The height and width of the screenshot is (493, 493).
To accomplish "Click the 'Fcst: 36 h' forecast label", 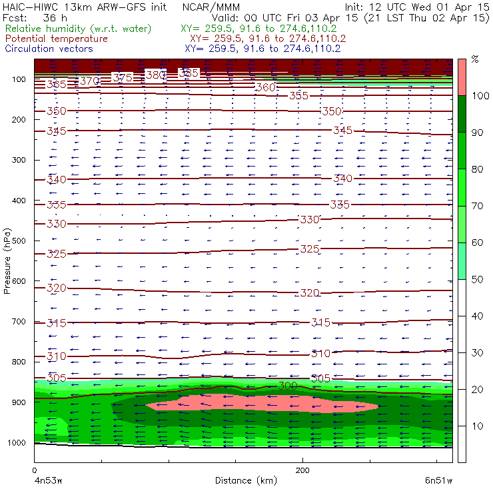I will 35,17.
